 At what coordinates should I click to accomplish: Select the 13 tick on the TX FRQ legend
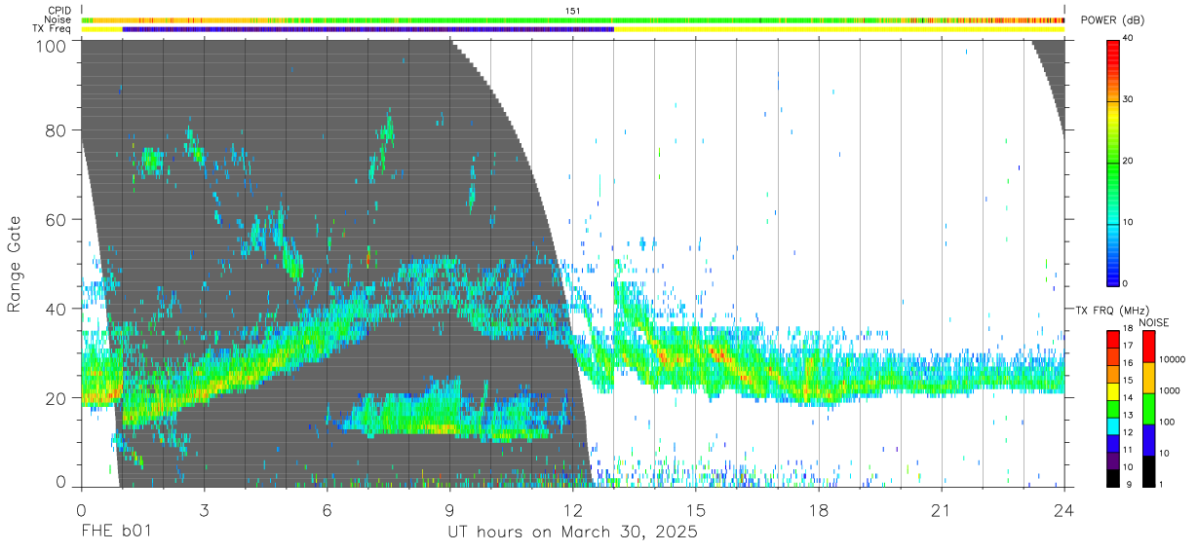pos(1128,415)
